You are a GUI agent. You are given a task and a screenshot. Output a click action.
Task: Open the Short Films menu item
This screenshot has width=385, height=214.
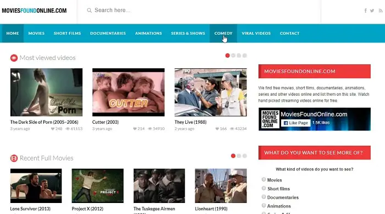coord(67,34)
